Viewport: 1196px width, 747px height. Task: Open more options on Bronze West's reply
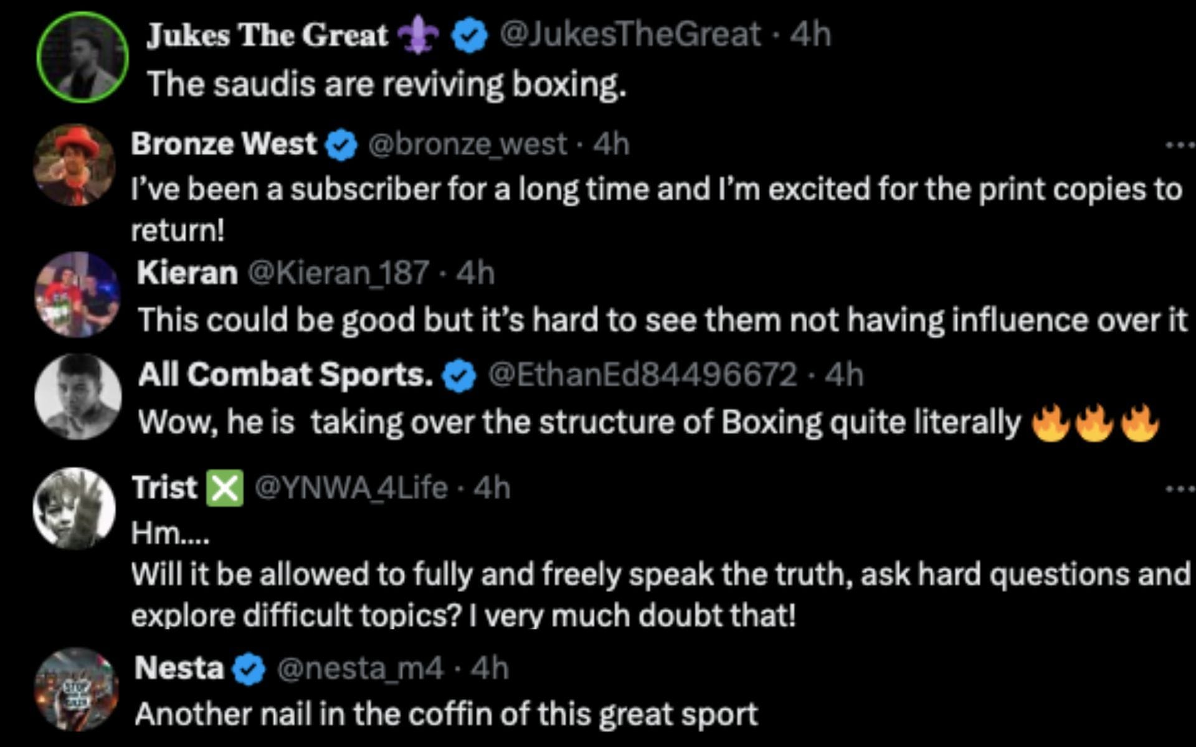[1179, 143]
